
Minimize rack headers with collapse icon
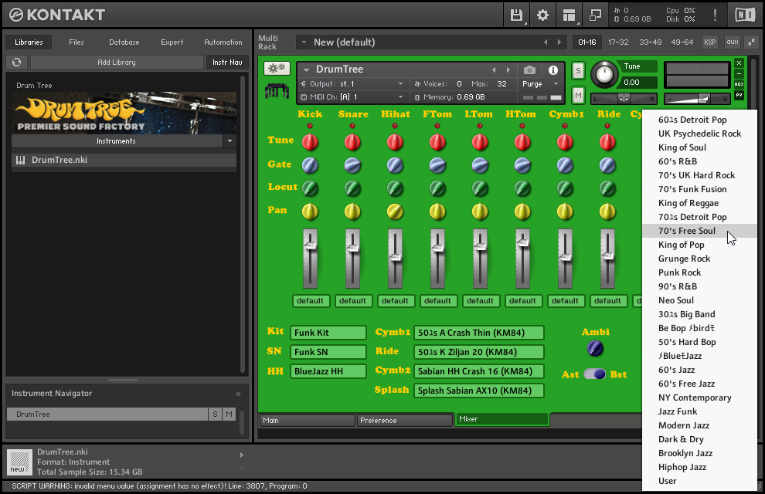(751, 42)
